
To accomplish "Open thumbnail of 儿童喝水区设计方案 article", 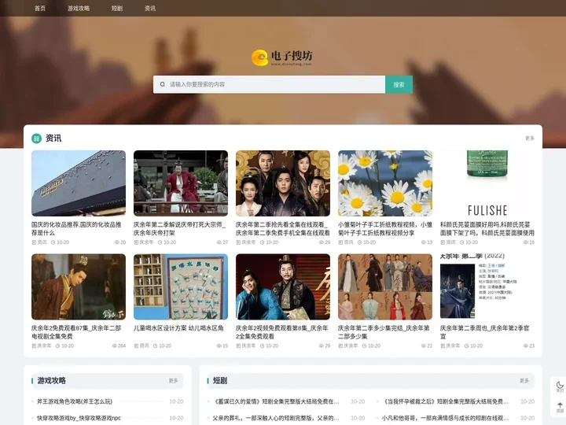I will click(x=181, y=286).
